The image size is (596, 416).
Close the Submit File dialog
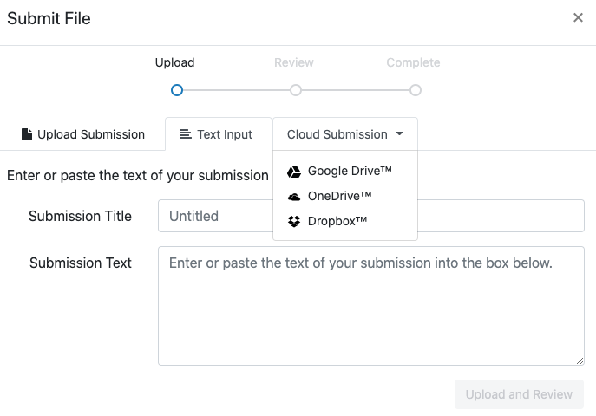[x=578, y=18]
